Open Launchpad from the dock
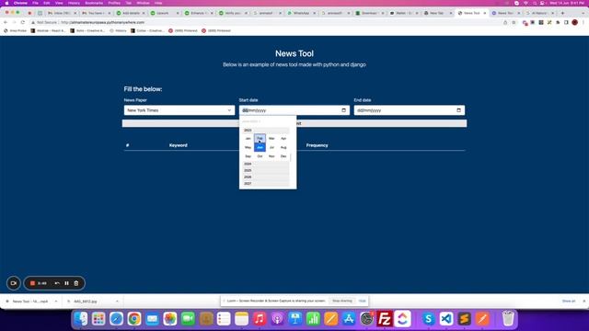 coord(98,319)
